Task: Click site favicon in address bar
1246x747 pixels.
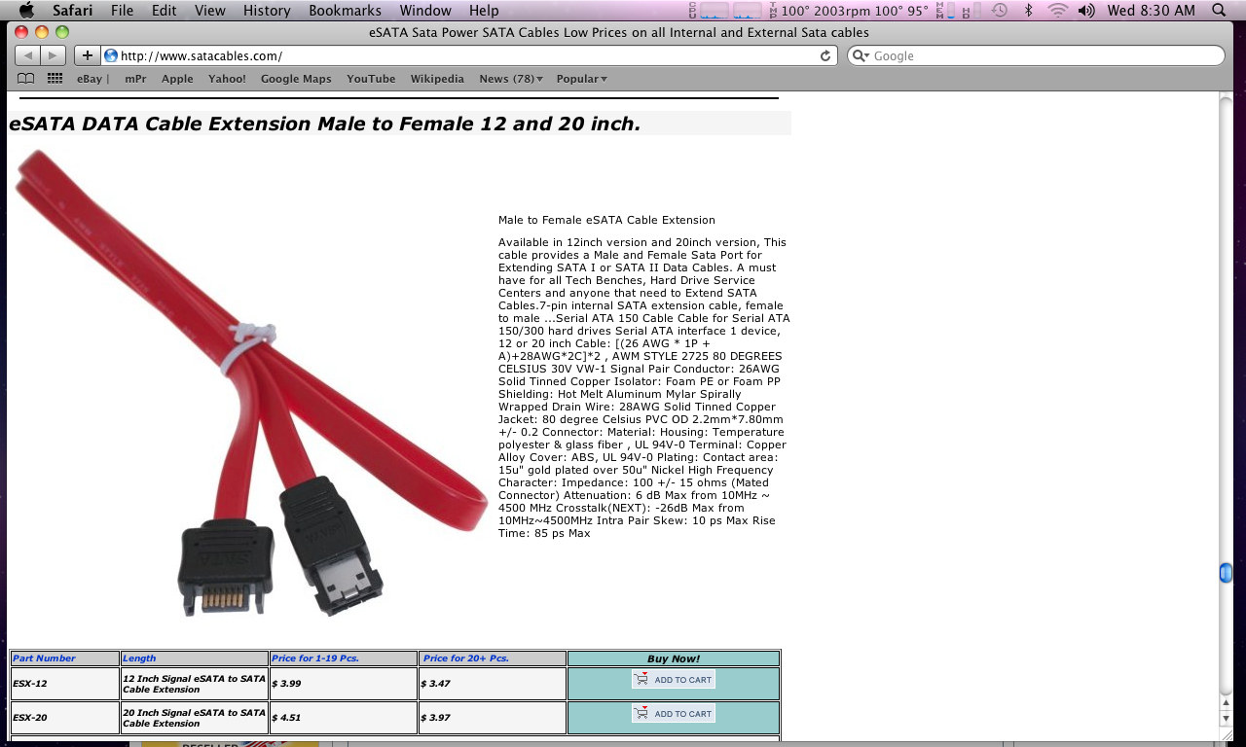Action: click(110, 55)
